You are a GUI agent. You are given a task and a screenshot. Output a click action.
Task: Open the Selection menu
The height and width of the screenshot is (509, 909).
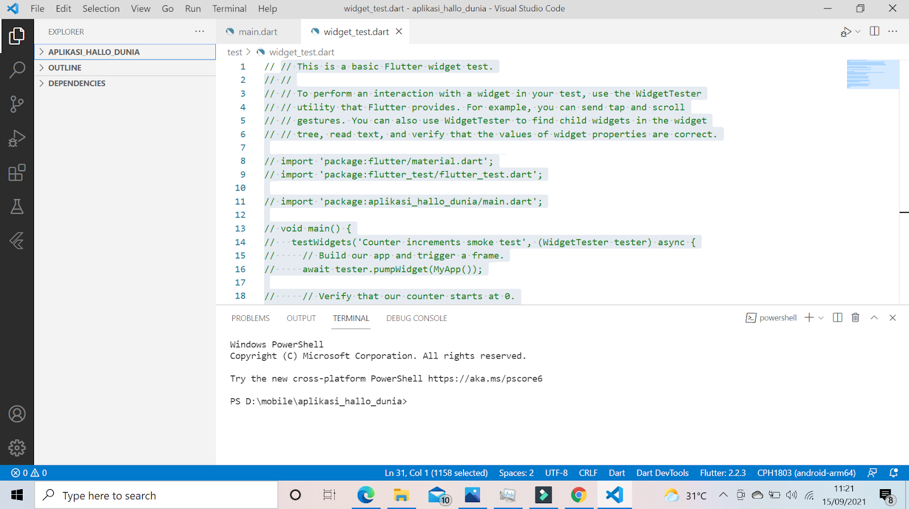pyautogui.click(x=101, y=9)
